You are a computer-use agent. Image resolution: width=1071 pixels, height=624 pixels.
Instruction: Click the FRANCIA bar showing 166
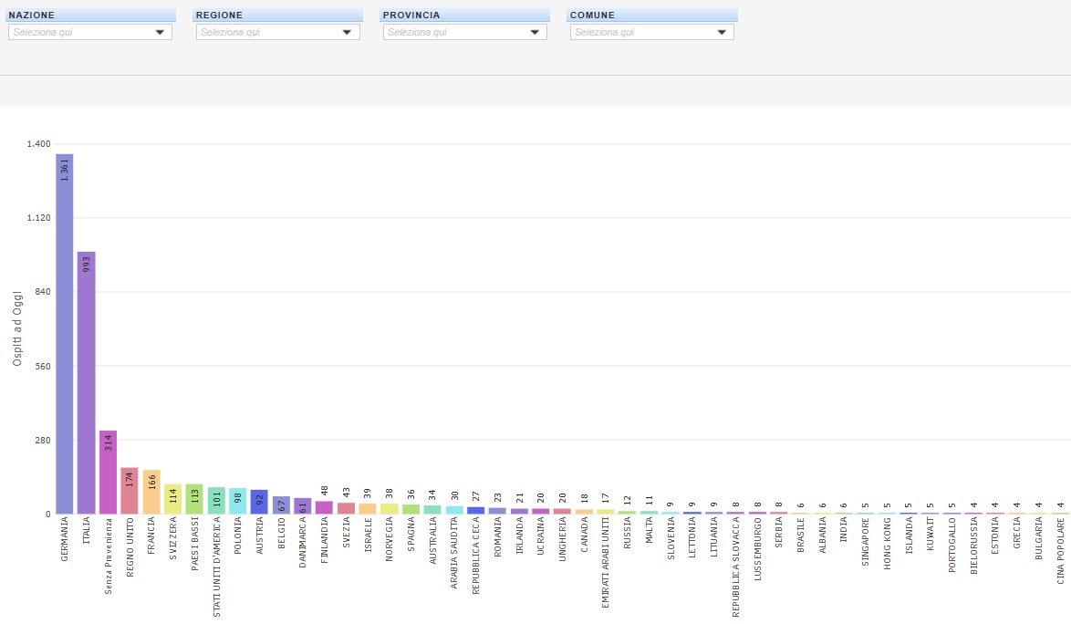tap(151, 492)
